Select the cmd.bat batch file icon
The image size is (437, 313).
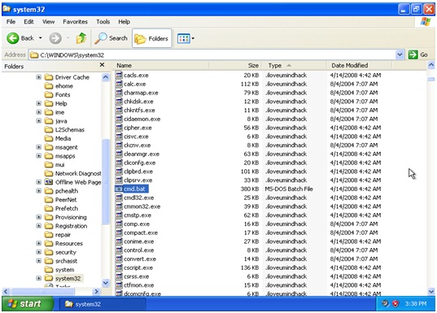click(119, 189)
